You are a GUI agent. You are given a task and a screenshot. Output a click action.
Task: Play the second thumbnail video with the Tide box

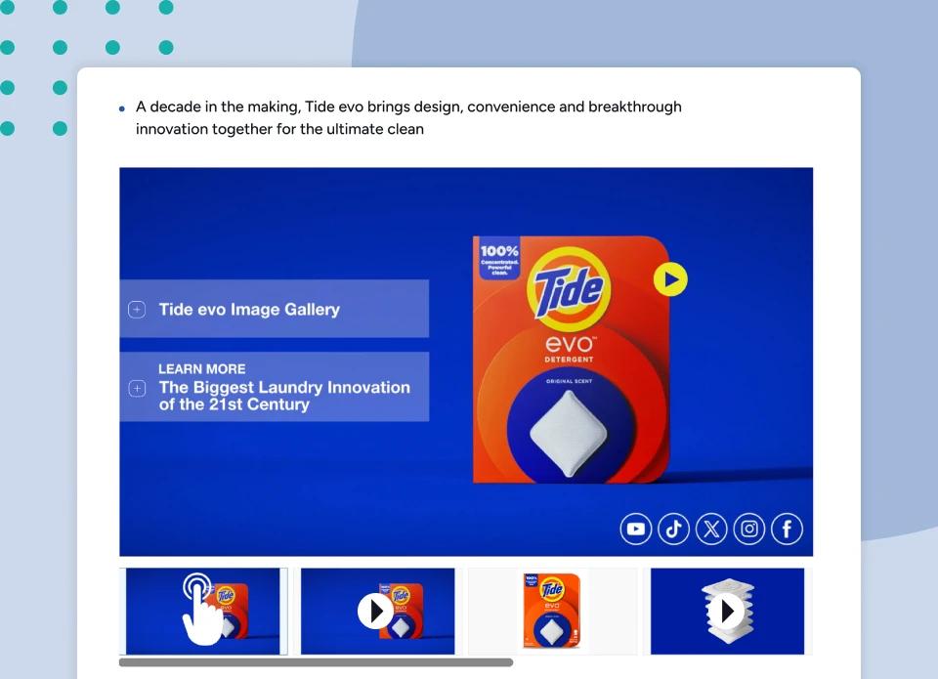[x=376, y=611]
